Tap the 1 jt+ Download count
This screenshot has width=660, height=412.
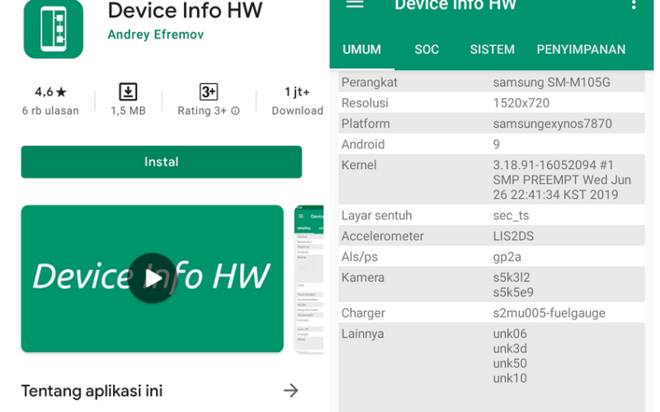click(x=297, y=101)
